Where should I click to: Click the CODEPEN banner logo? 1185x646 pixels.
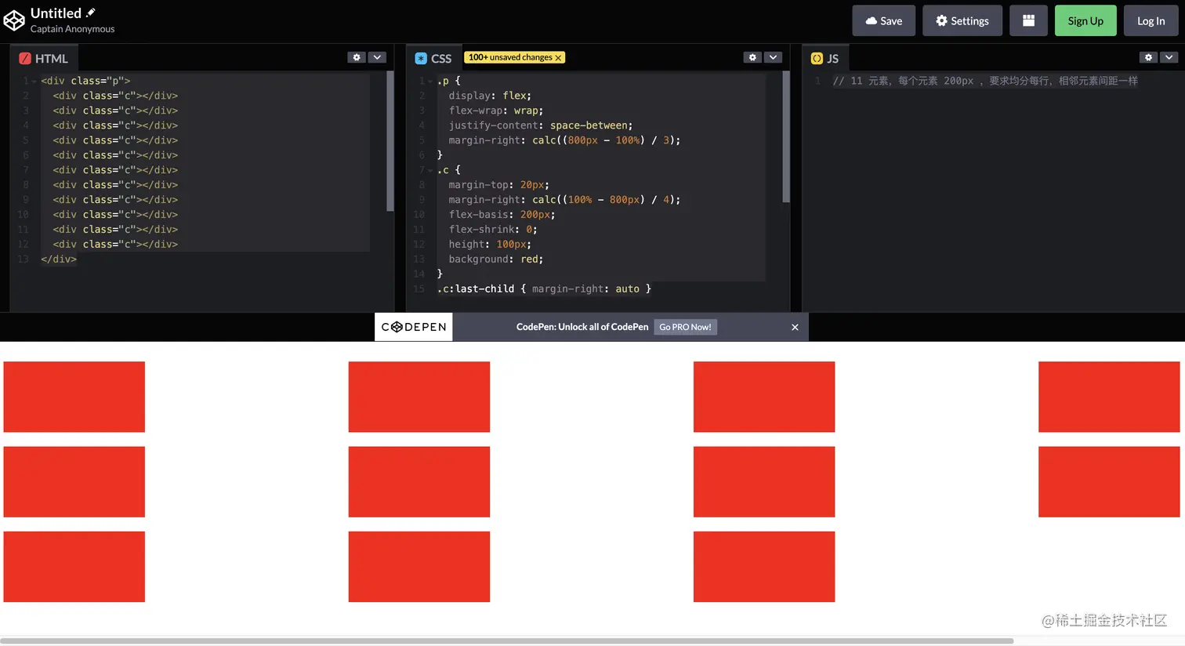click(x=413, y=327)
